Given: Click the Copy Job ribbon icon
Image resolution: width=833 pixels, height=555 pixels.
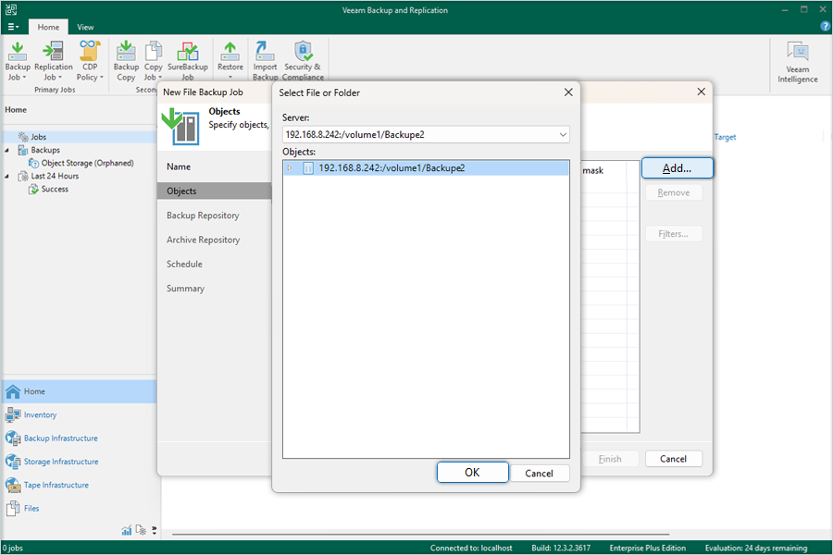Looking at the screenshot, I should [153, 61].
